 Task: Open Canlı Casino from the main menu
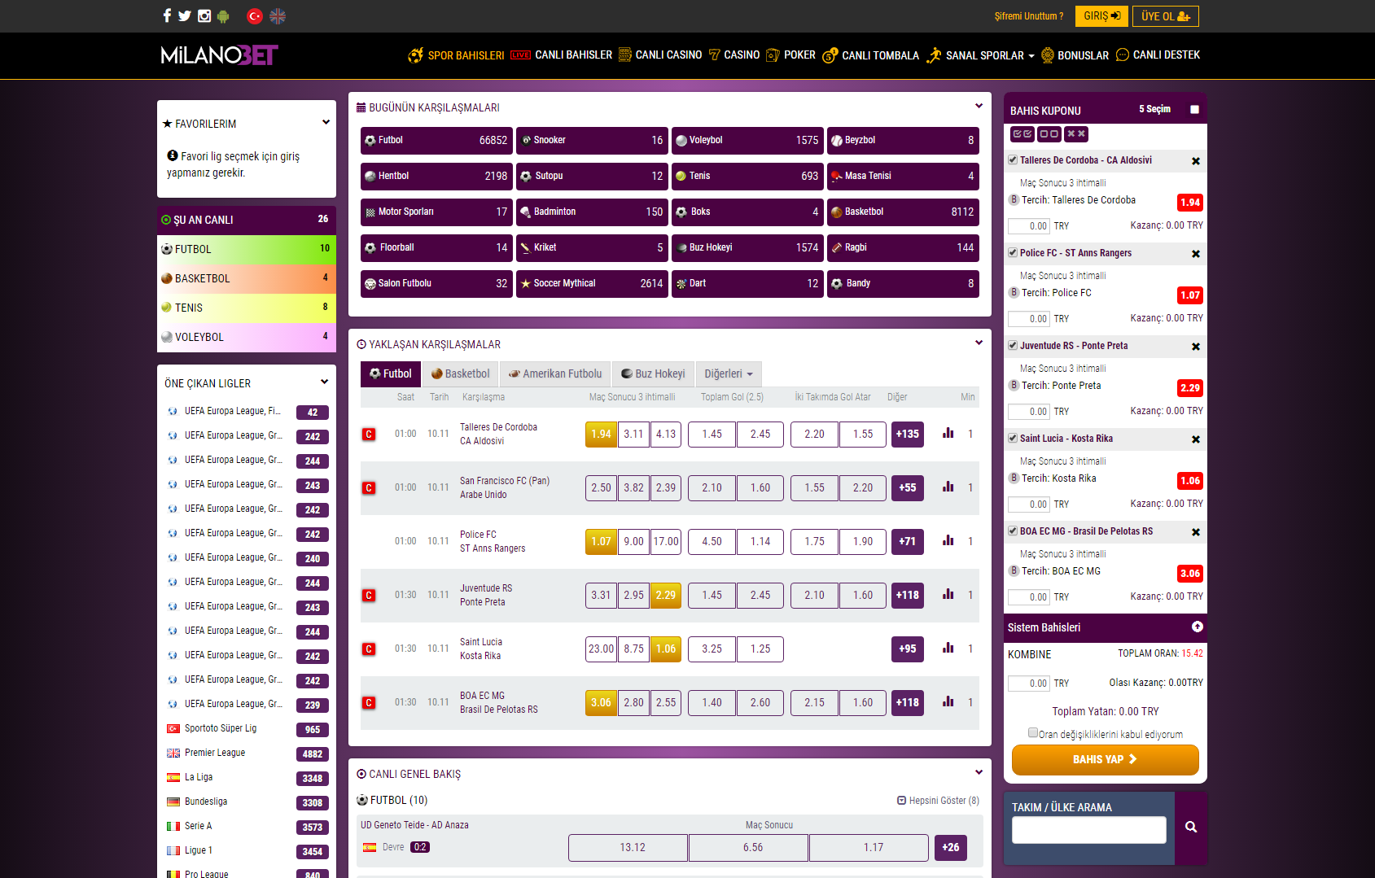point(660,55)
